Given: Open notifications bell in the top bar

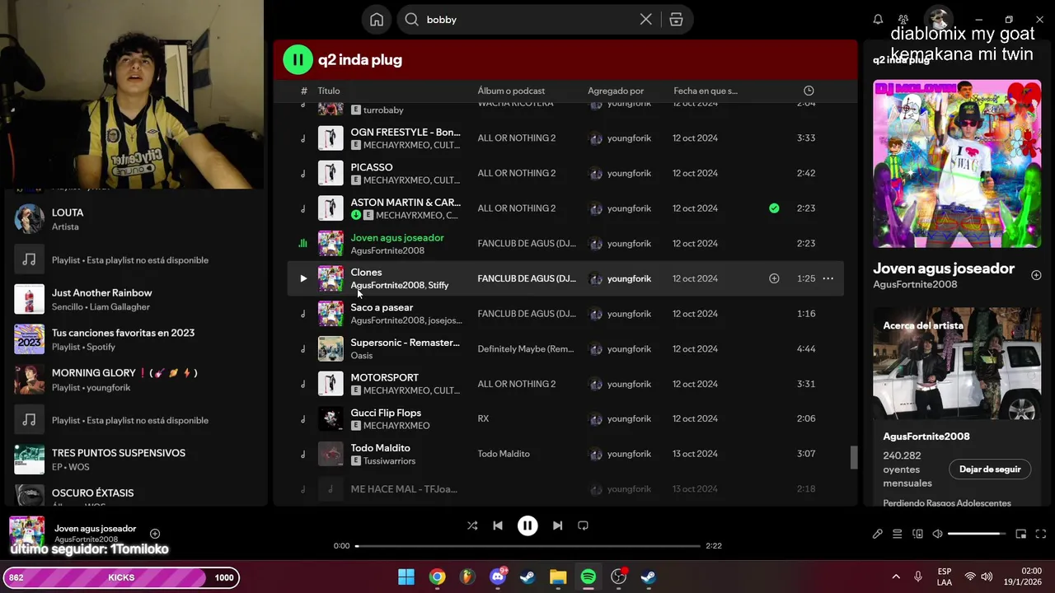Looking at the screenshot, I should (x=878, y=20).
